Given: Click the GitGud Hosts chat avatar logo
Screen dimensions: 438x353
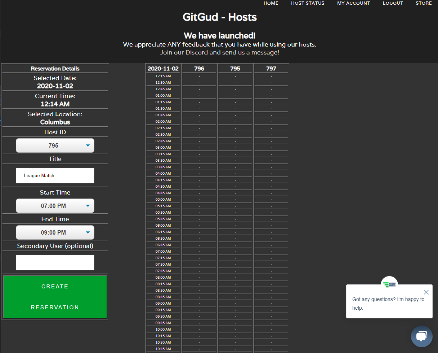Looking at the screenshot, I should point(389,284).
